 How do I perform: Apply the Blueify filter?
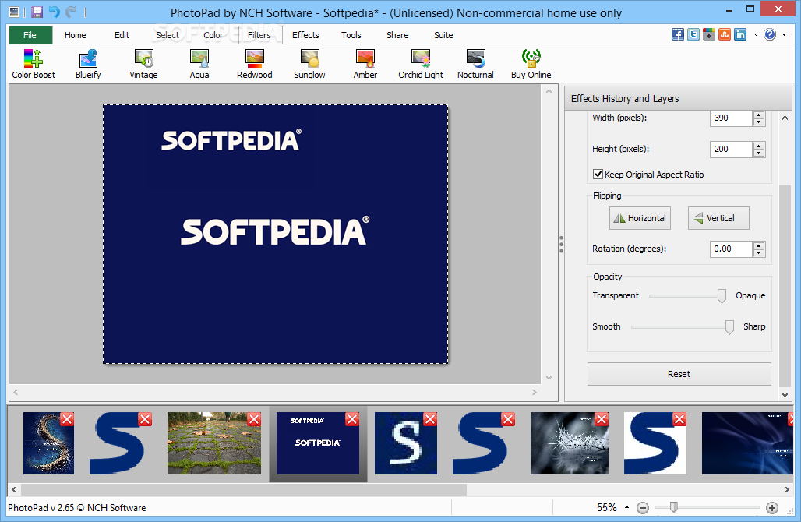tap(88, 64)
